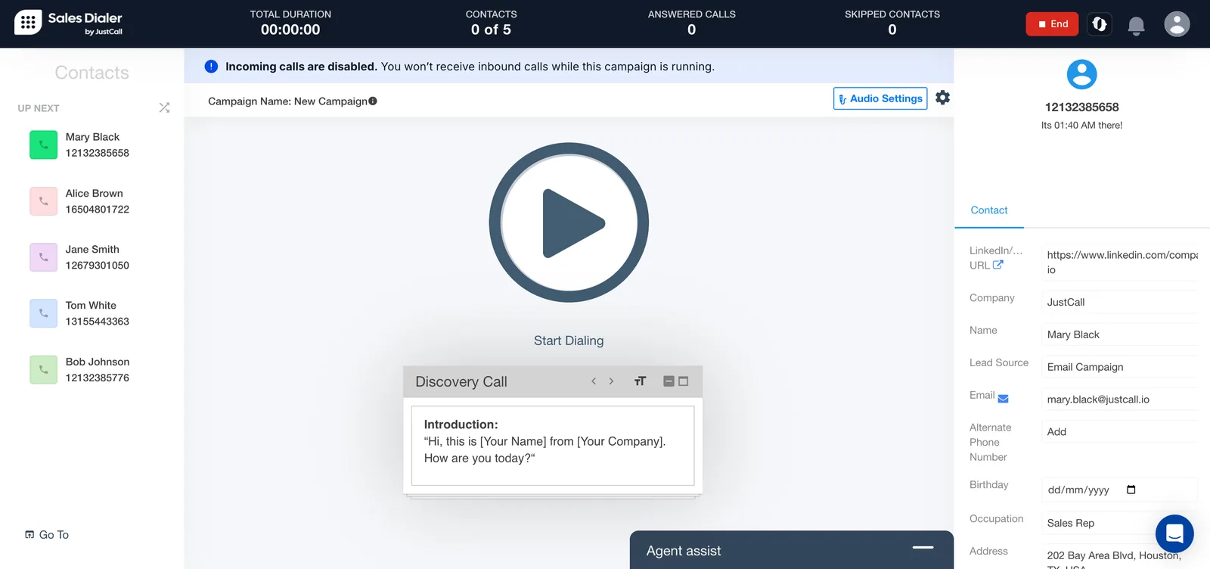Click Bob Johnson's green call icon
This screenshot has width=1210, height=569.
click(43, 370)
